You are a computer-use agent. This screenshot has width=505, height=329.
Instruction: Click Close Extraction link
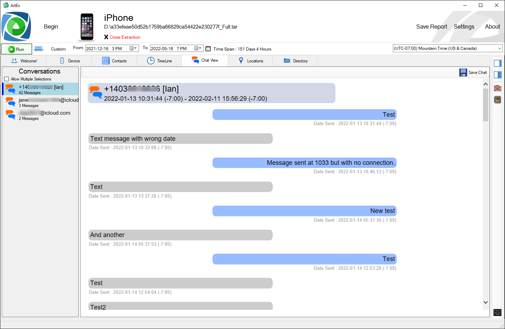pos(122,37)
